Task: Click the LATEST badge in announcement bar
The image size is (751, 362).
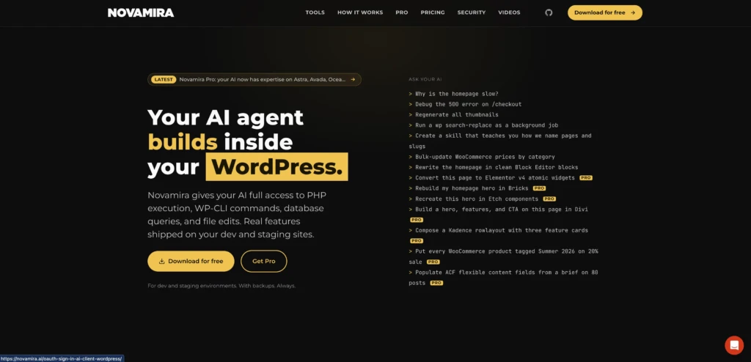Action: (x=164, y=79)
